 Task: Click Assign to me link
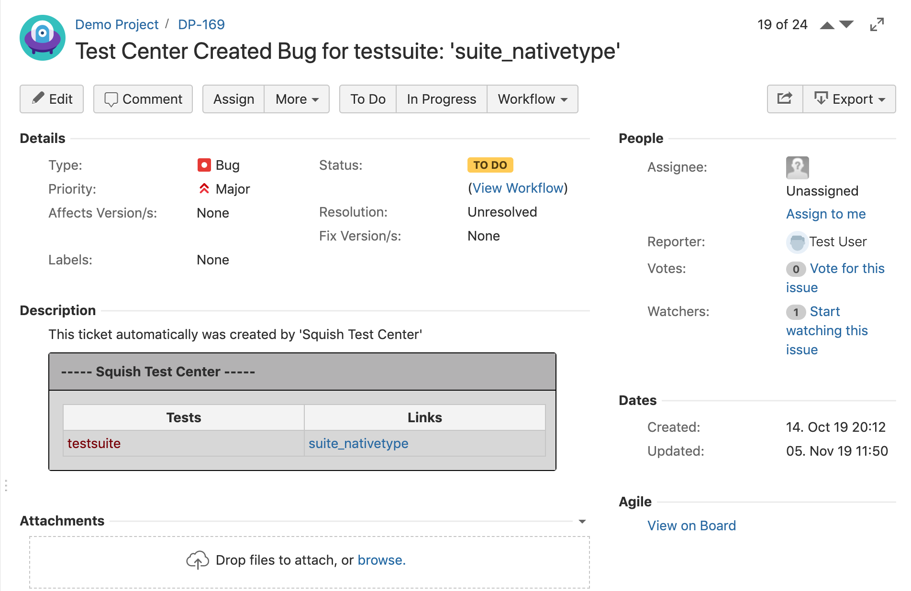pos(826,214)
